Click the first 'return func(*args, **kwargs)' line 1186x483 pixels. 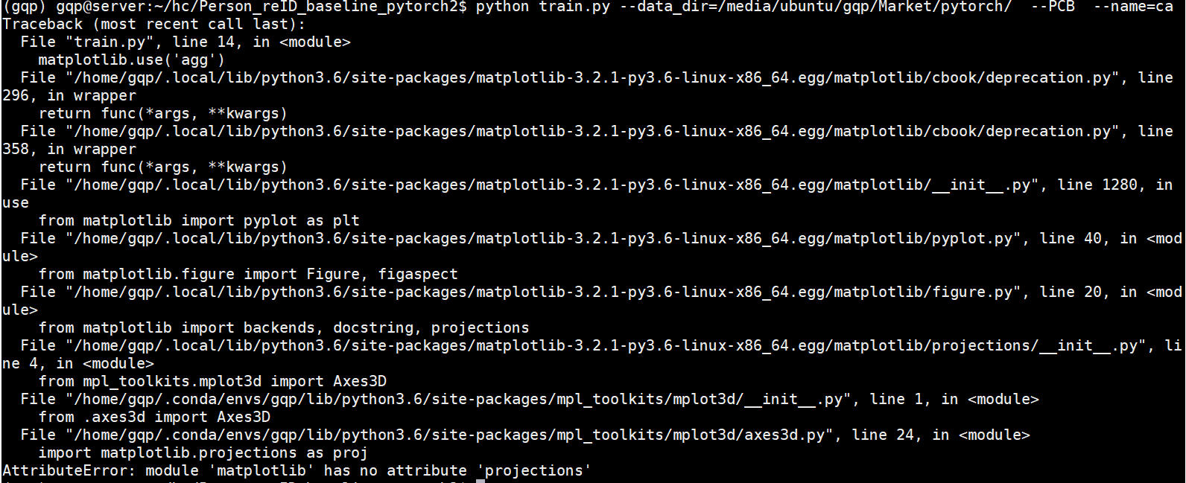pos(163,113)
